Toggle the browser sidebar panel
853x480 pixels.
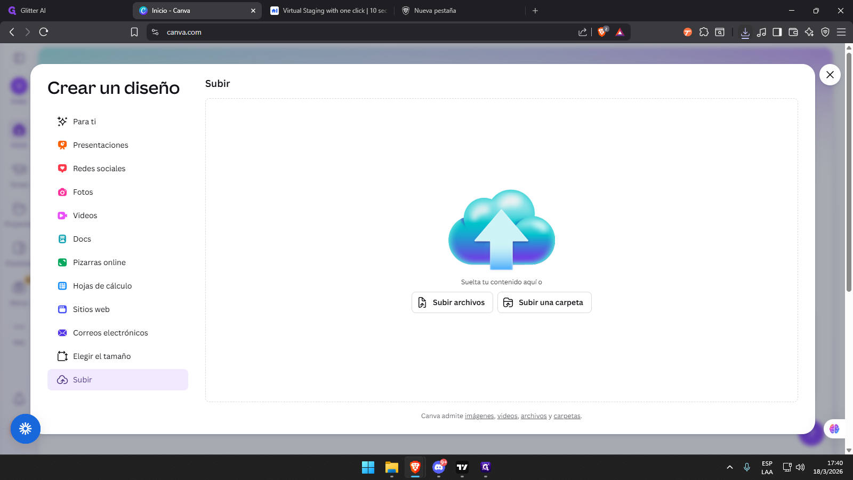tap(777, 32)
